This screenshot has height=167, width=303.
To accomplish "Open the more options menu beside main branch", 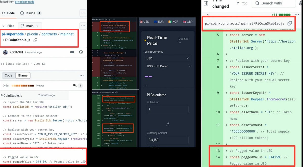I will [x=83, y=26].
